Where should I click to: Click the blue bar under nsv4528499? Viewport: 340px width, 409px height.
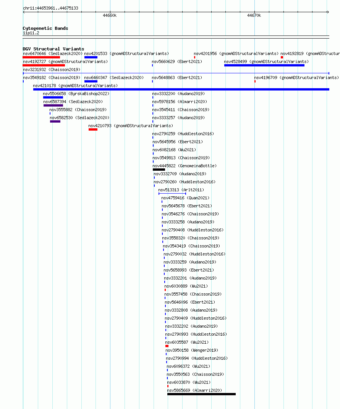tap(264, 65)
